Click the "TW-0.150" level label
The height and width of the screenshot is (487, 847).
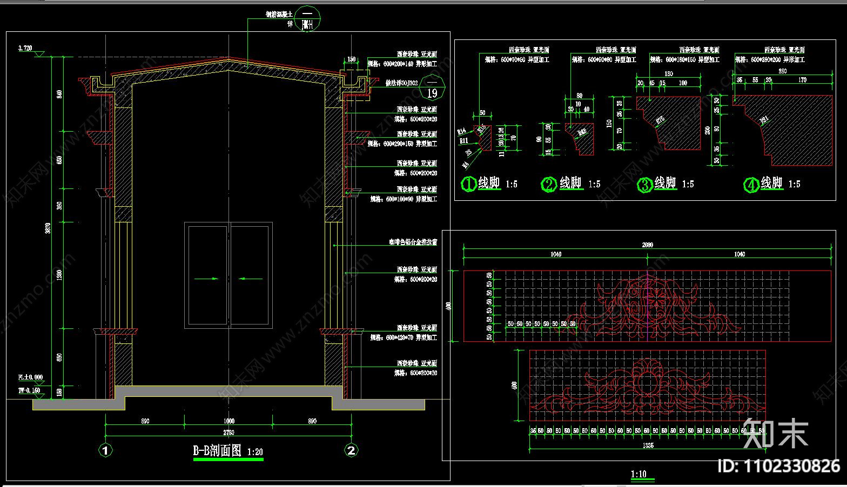[x=29, y=390]
